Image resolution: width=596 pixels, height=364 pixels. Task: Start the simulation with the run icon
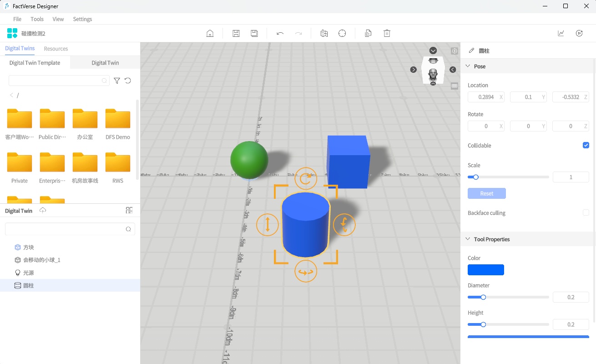click(x=579, y=33)
